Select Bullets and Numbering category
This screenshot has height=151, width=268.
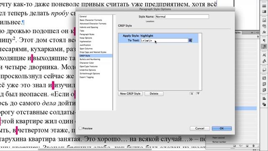tap(90, 59)
